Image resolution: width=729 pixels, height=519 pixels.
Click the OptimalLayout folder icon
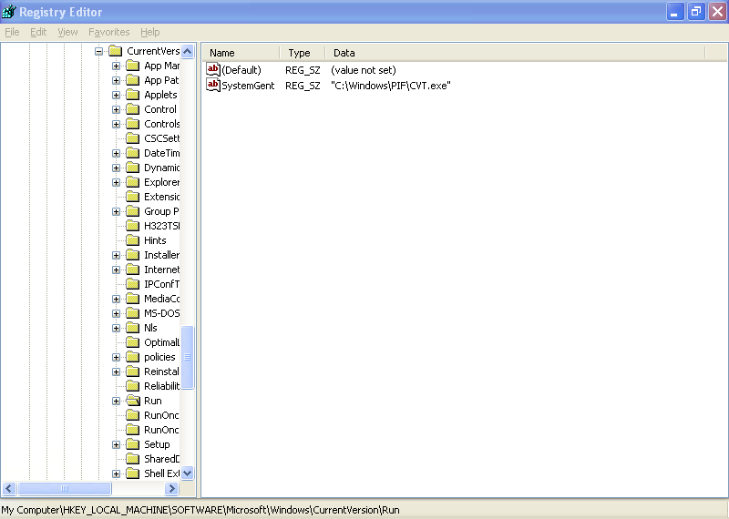[x=133, y=342]
